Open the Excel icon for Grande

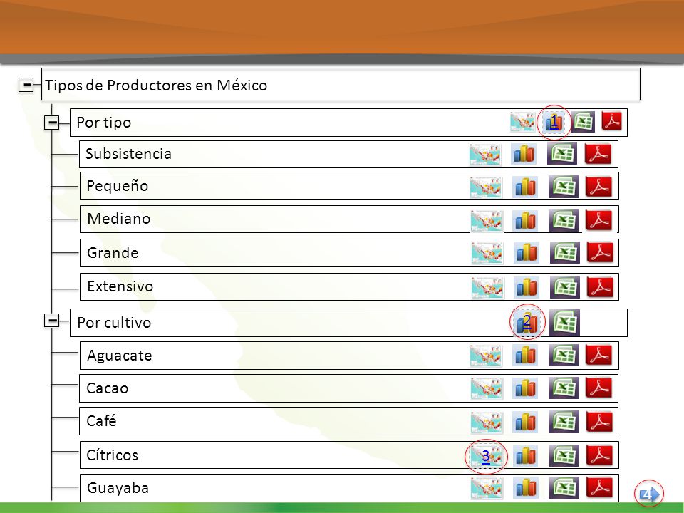click(565, 252)
